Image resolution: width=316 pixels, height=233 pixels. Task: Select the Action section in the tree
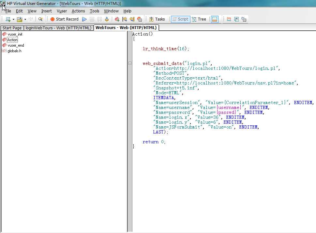(x=12, y=40)
